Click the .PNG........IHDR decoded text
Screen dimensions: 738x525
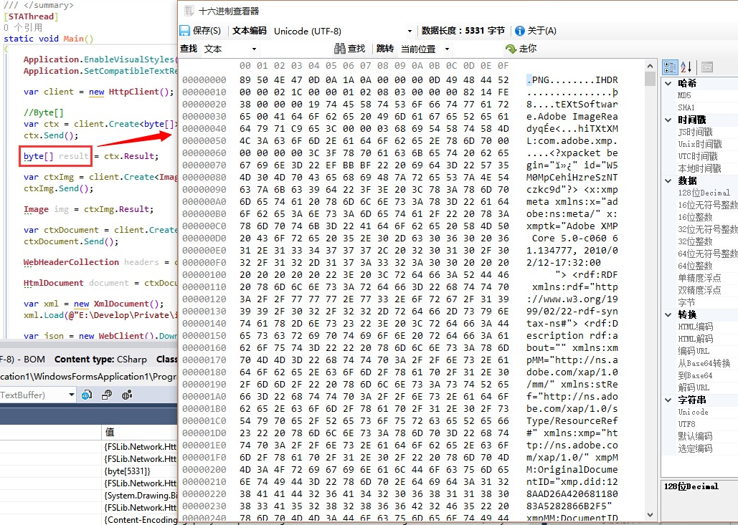572,80
